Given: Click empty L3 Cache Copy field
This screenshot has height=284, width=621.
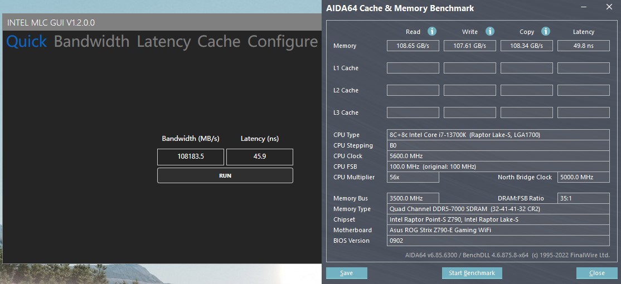Looking at the screenshot, I should pos(526,112).
